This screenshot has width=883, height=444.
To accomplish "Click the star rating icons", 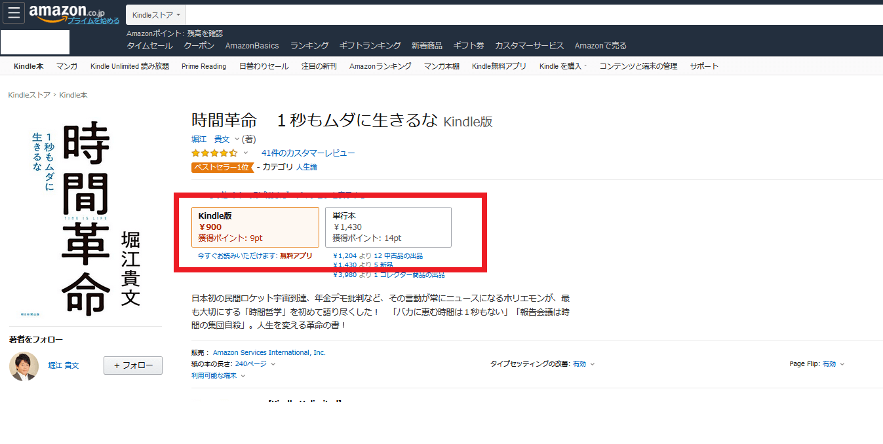I will tap(214, 153).
